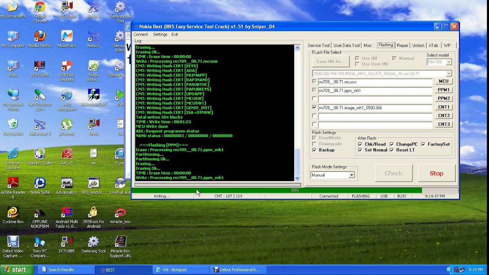Screen dimensions: 489x275
Task: Tick the checkbox beside the CNT2 row
Action: 314,116
